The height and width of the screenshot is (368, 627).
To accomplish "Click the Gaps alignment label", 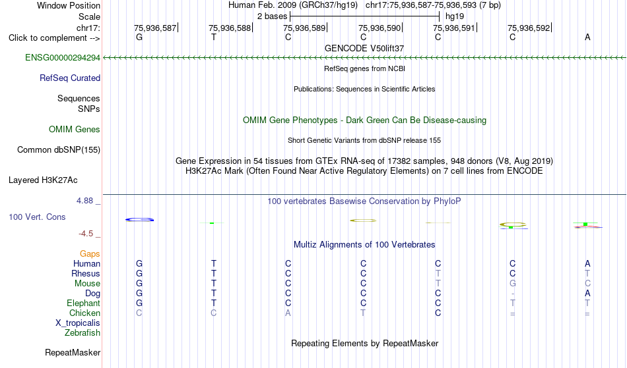I will [x=90, y=254].
